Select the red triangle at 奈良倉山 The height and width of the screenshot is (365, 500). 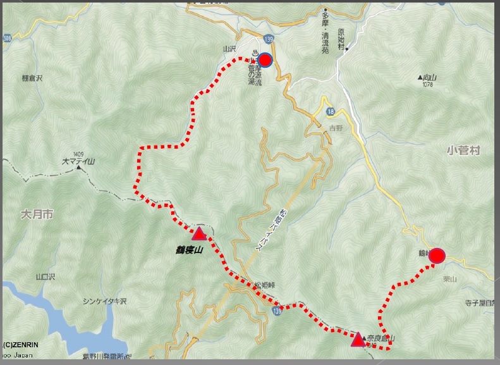point(358,340)
